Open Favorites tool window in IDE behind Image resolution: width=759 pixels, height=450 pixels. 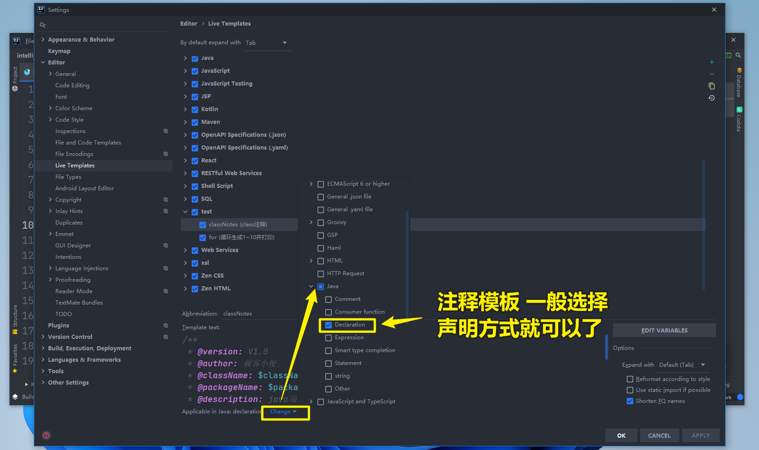click(x=15, y=358)
